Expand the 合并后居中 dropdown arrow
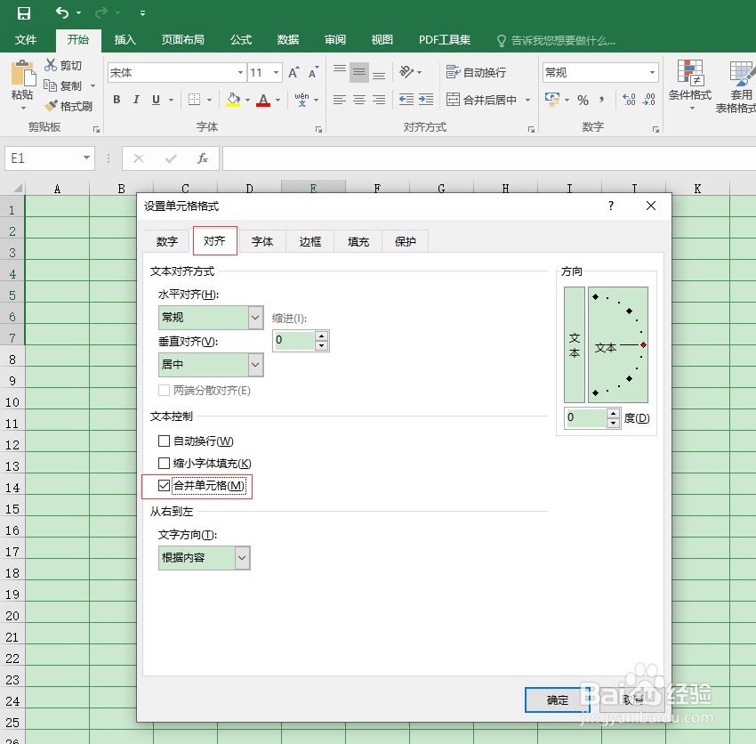The image size is (756, 744). [528, 100]
